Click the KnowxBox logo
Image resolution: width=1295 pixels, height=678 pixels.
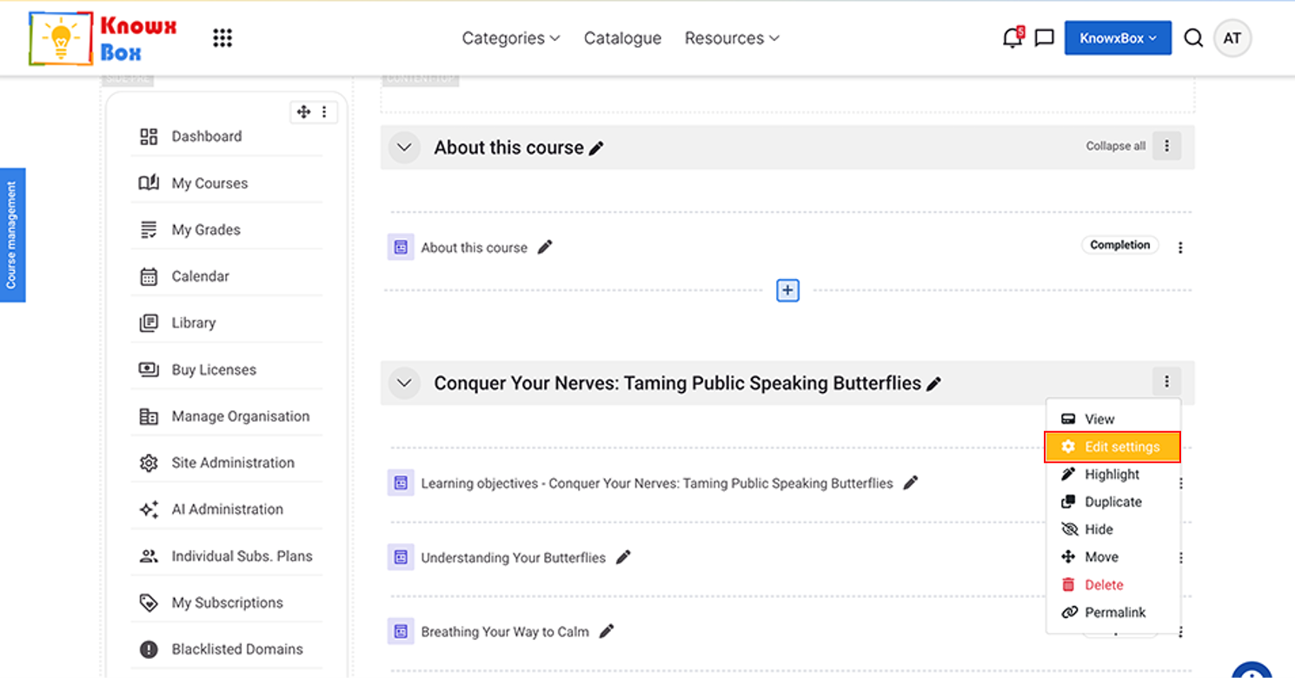coord(103,38)
